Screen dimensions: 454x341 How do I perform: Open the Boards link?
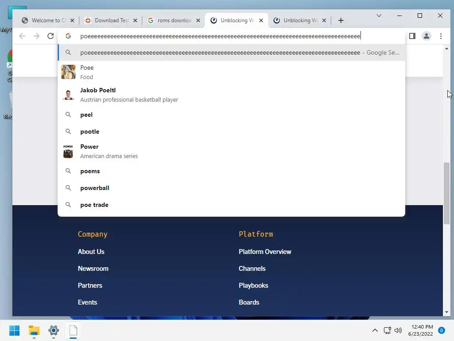pyautogui.click(x=249, y=302)
